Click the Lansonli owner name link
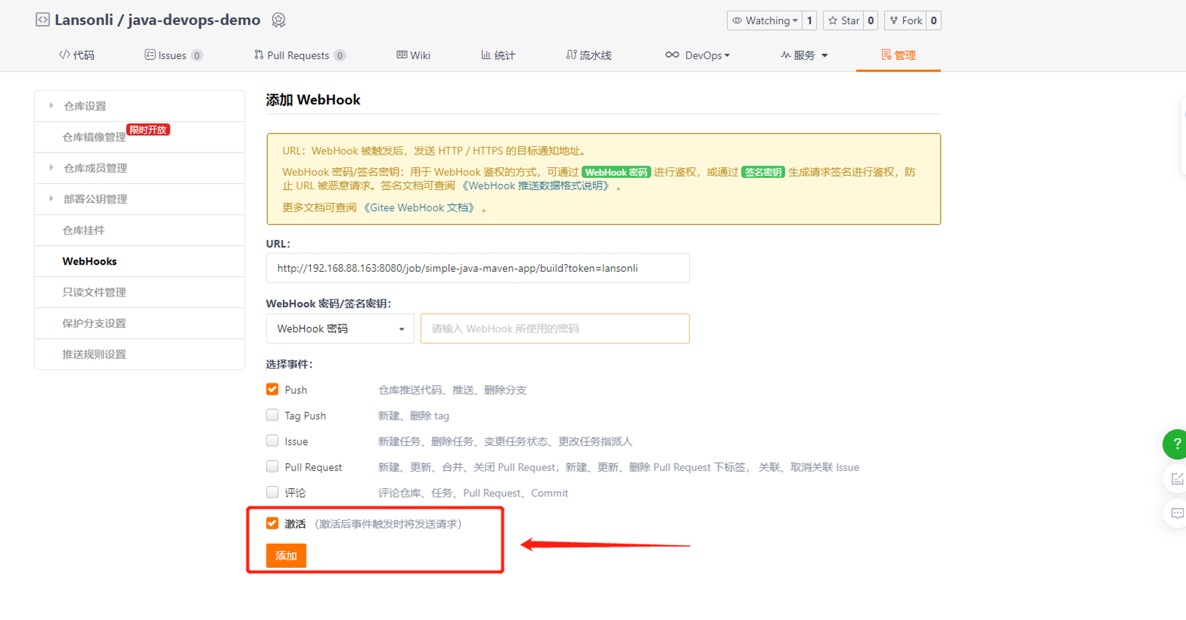Viewport: 1186px width, 620px height. (84, 20)
